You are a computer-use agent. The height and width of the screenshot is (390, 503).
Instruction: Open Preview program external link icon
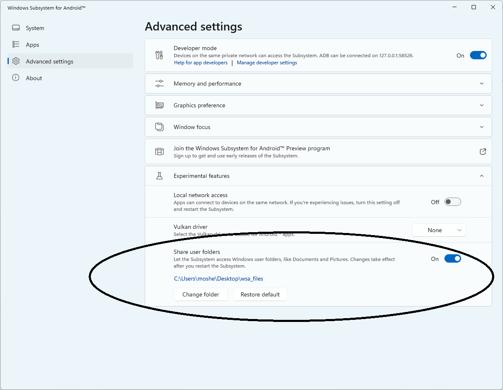click(x=482, y=152)
